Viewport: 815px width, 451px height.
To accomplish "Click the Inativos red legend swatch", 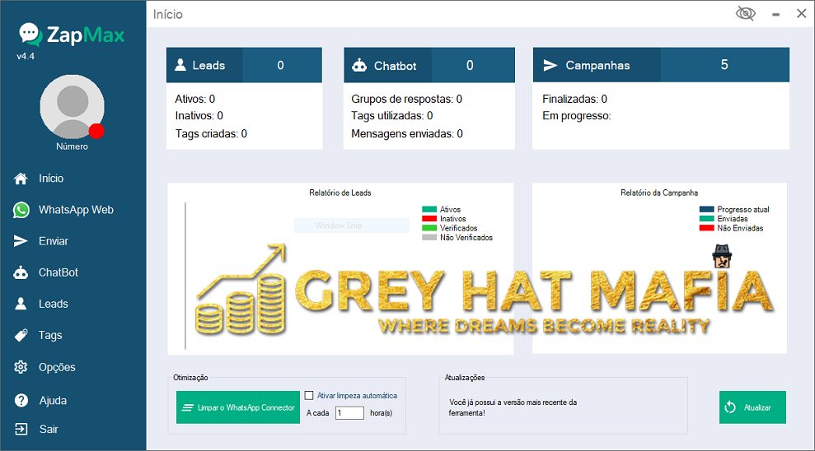I will [x=429, y=219].
